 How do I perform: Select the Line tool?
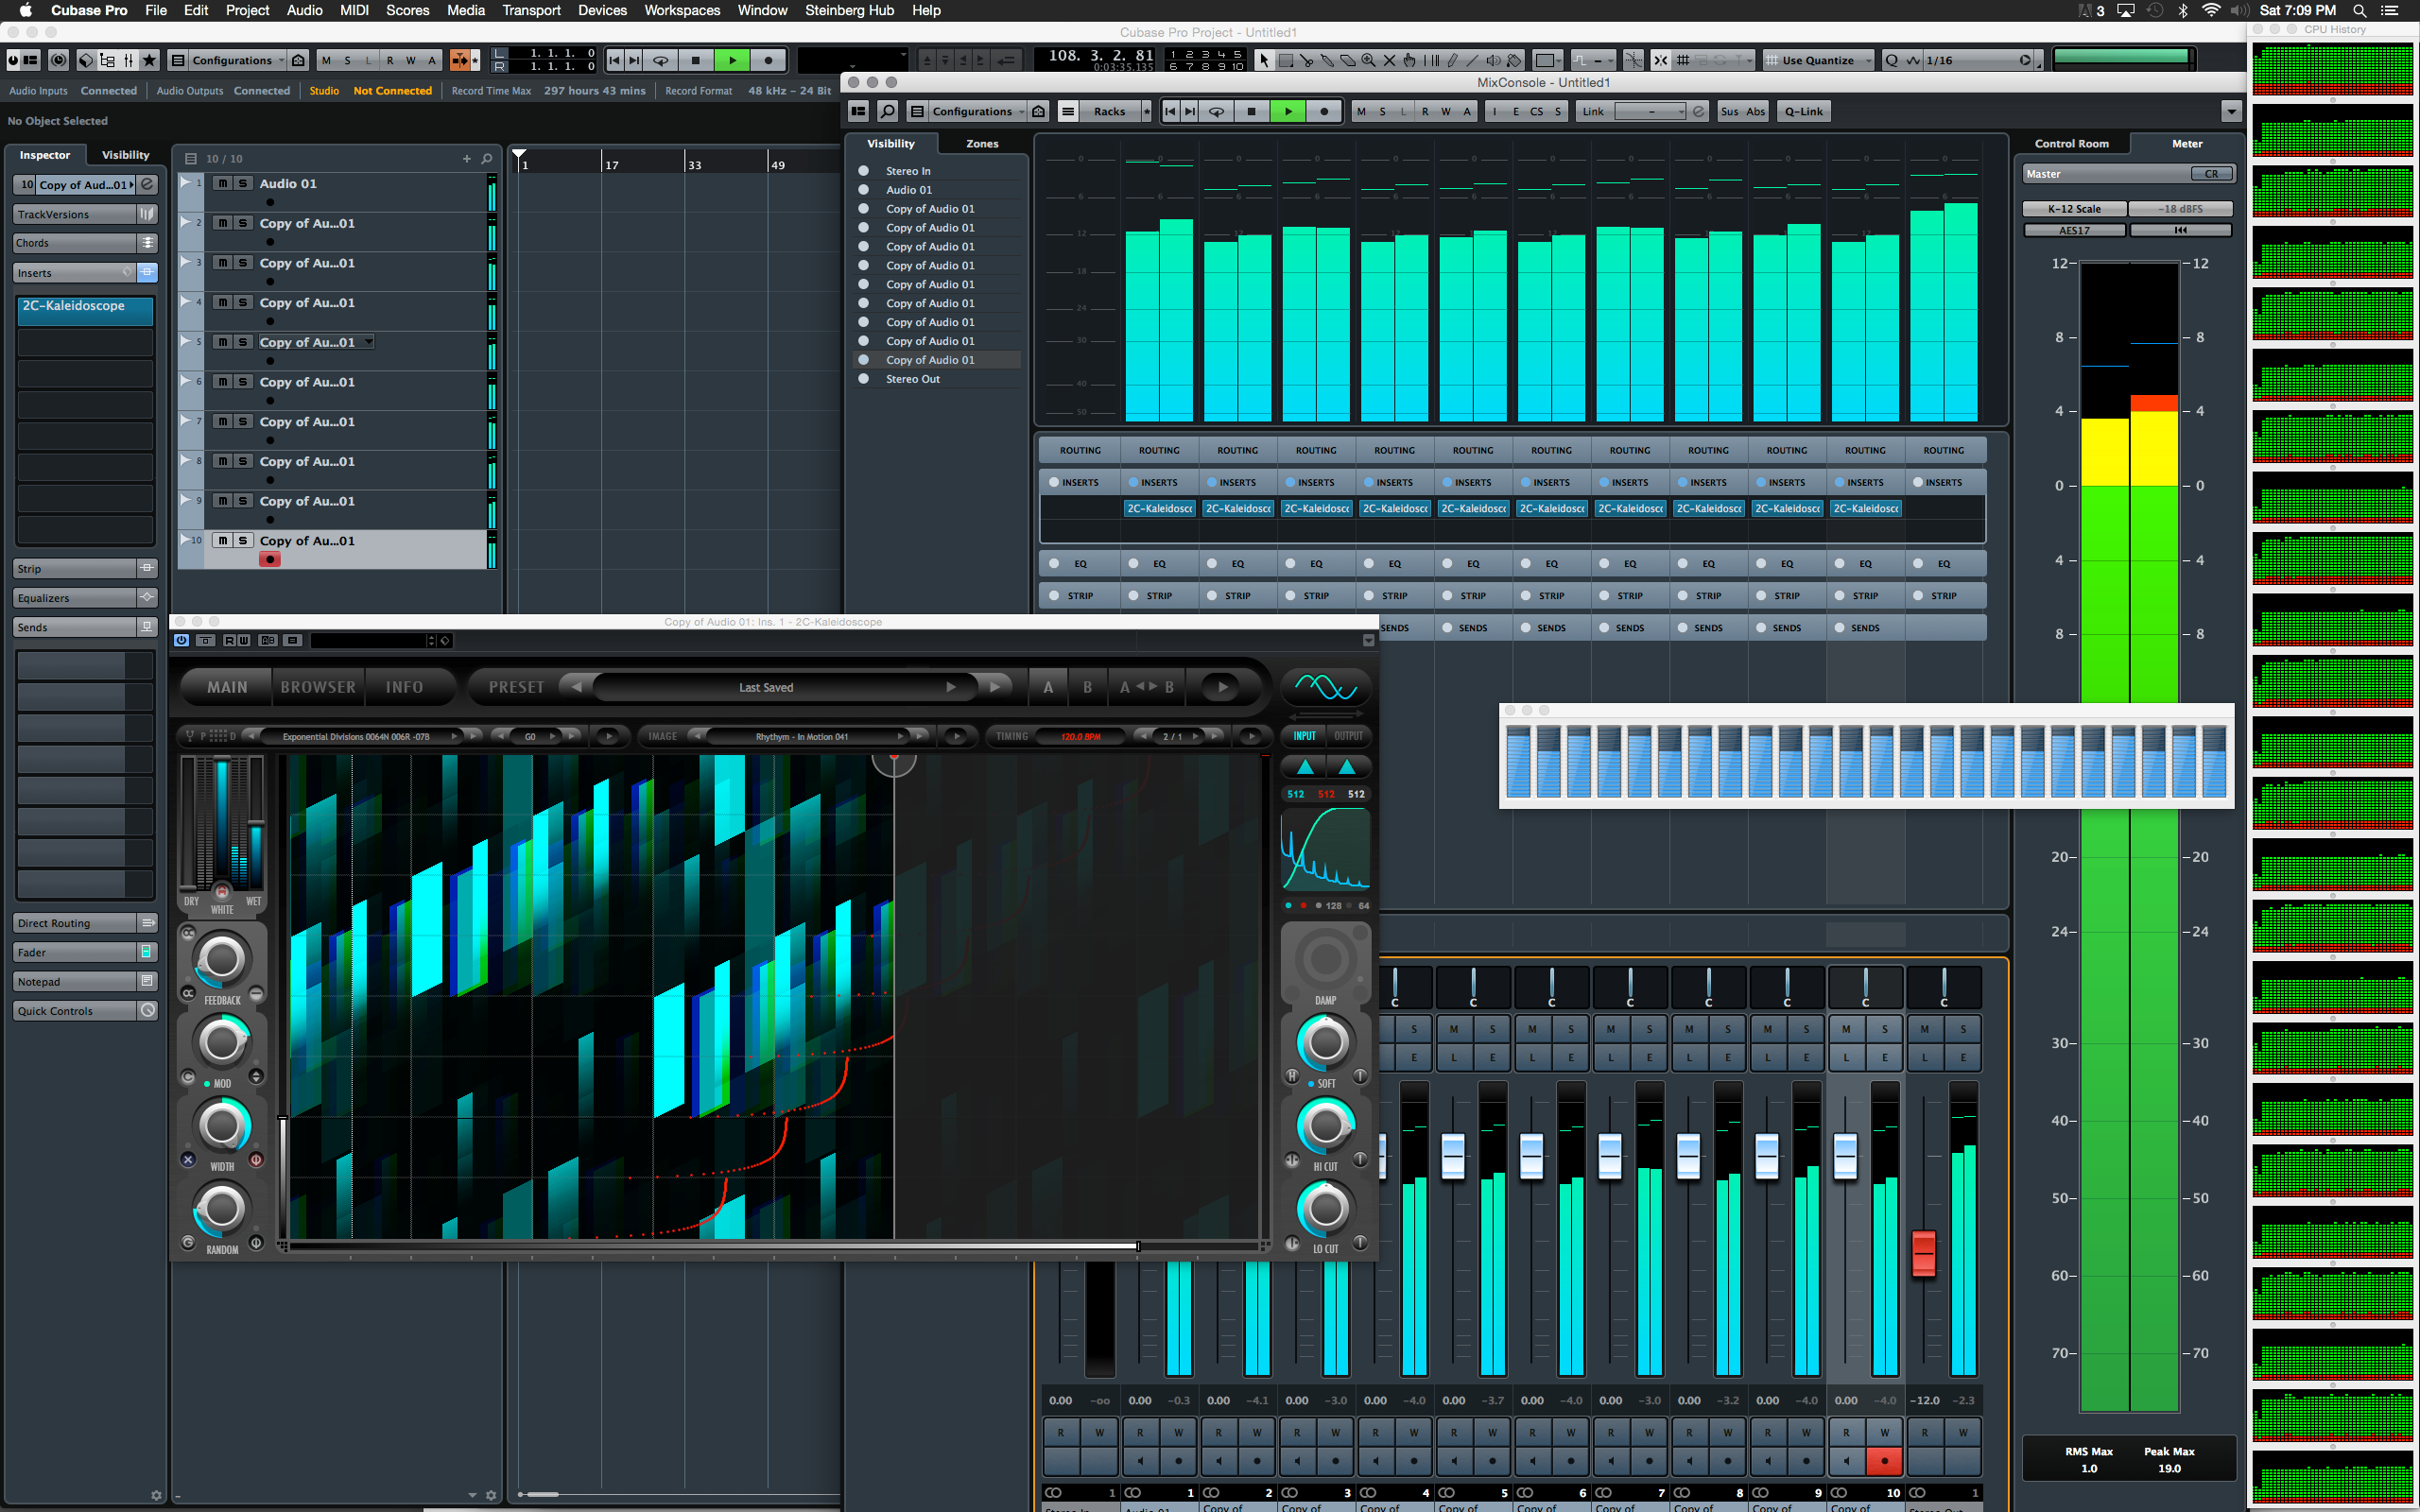(x=1472, y=60)
